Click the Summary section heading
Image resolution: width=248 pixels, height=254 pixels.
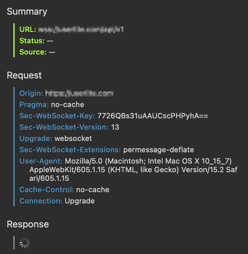tap(27, 12)
